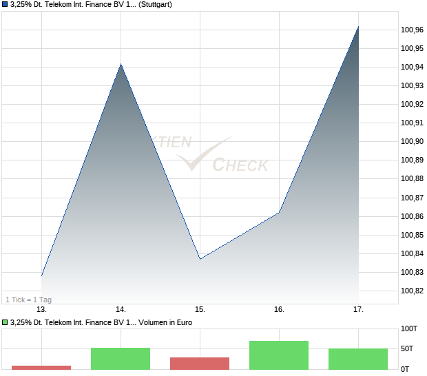This screenshot has width=427, height=376.
Task: Click chart title '3,25% Dt. Telekom Int. Finance BV 1... (Stuttgart)'
Action: coord(91,5)
